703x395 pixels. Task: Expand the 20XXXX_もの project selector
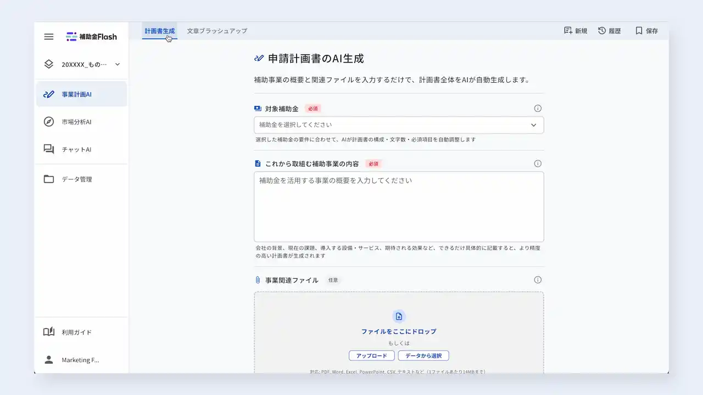(81, 64)
